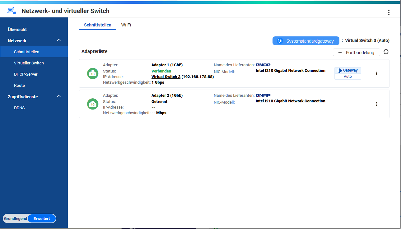Click Adapter 1 green 1G port icon

[93, 74]
